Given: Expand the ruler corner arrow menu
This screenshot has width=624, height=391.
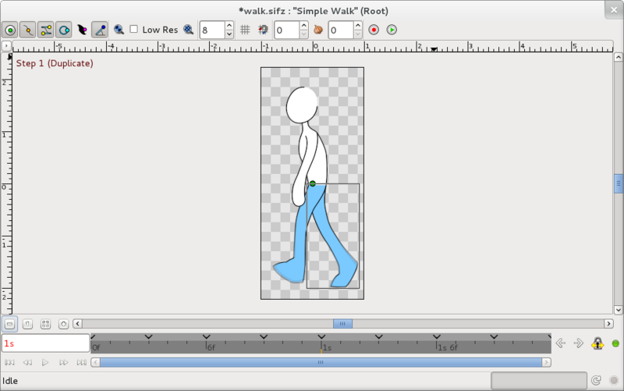Looking at the screenshot, I should pos(6,46).
